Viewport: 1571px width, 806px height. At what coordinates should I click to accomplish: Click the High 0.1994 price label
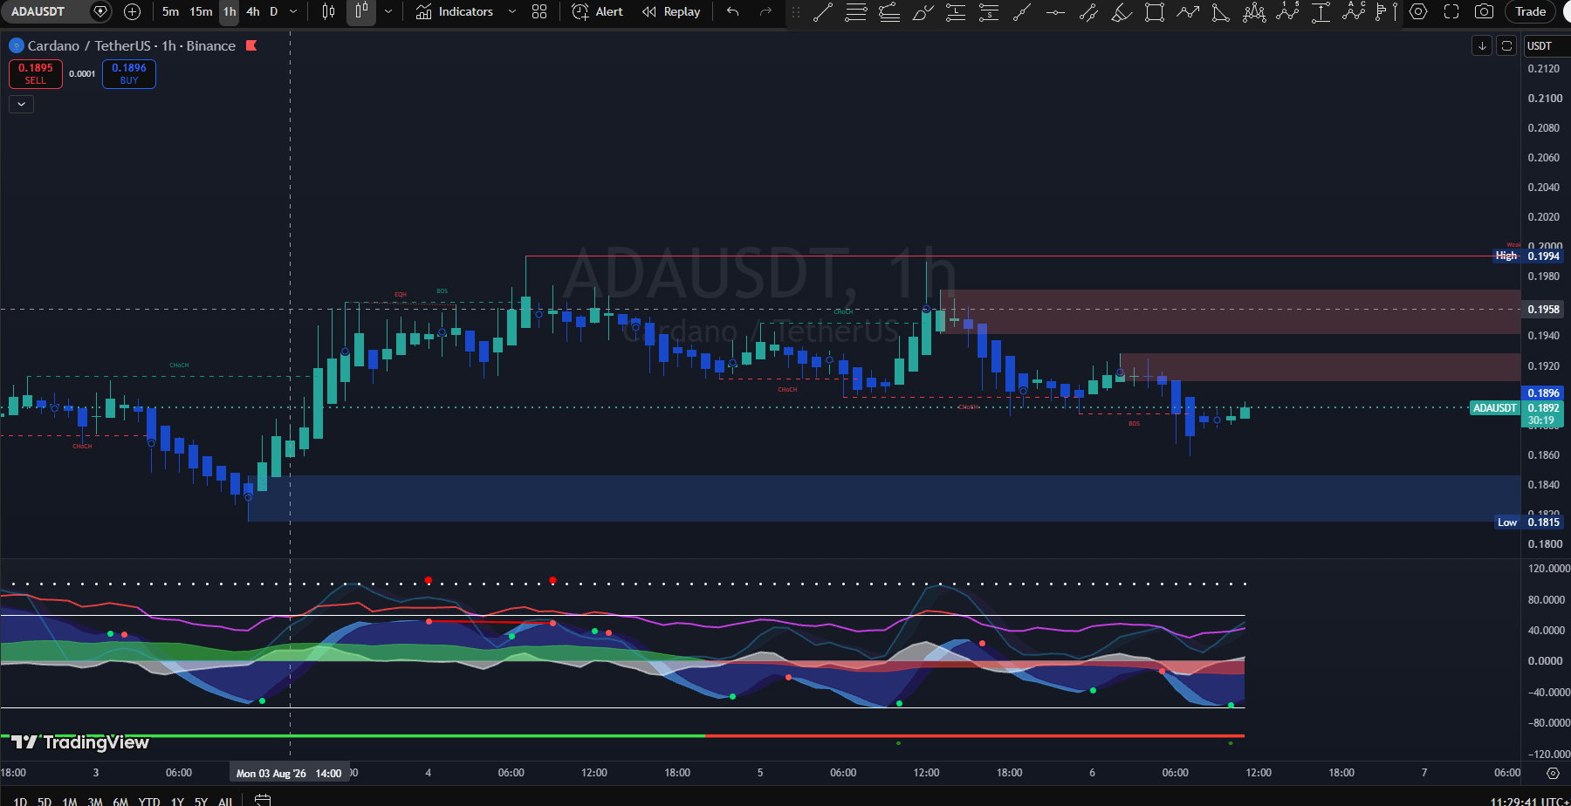1528,256
